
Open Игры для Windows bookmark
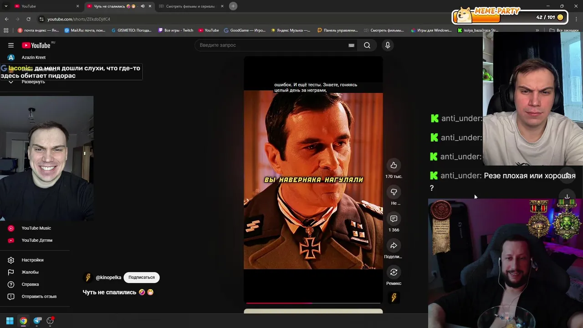(x=431, y=31)
